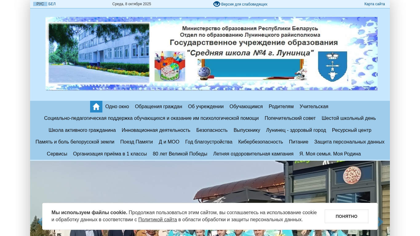Image resolution: width=420 pixels, height=236 pixels.
Task: Open the Поезд Памяти section
Action: 137,142
